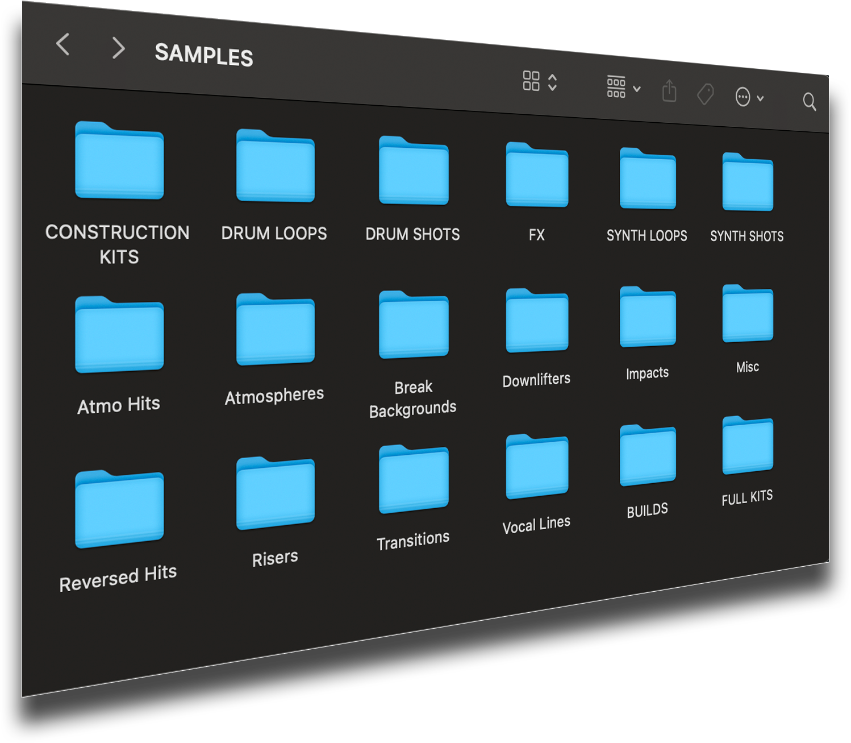Screen dimensions: 851x743
Task: Select the Reversed Hits folder
Action: [119, 510]
